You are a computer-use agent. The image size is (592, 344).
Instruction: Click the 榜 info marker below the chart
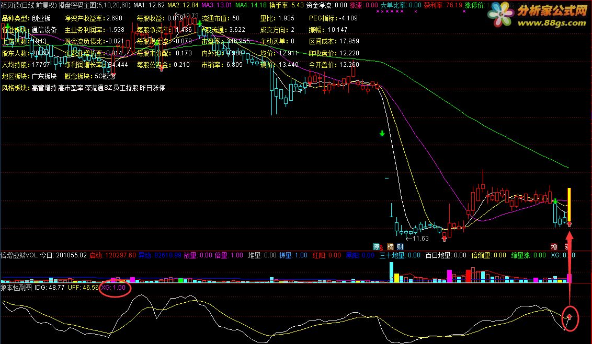pyautogui.click(x=390, y=247)
